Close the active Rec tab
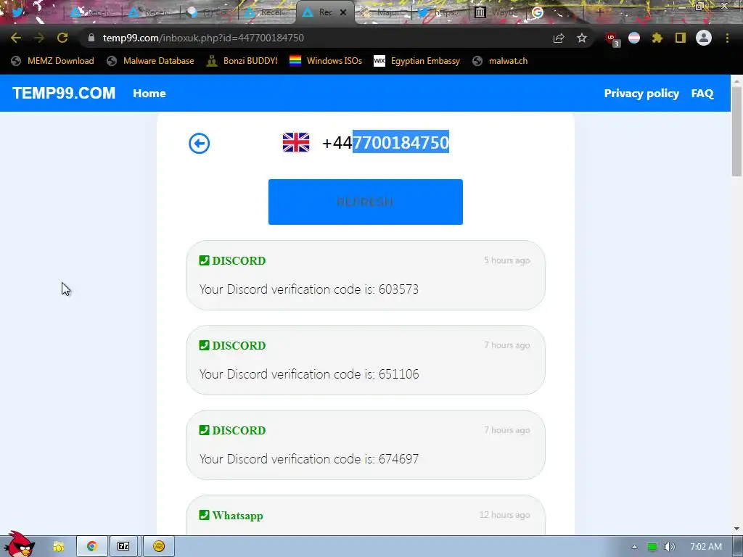 [343, 13]
